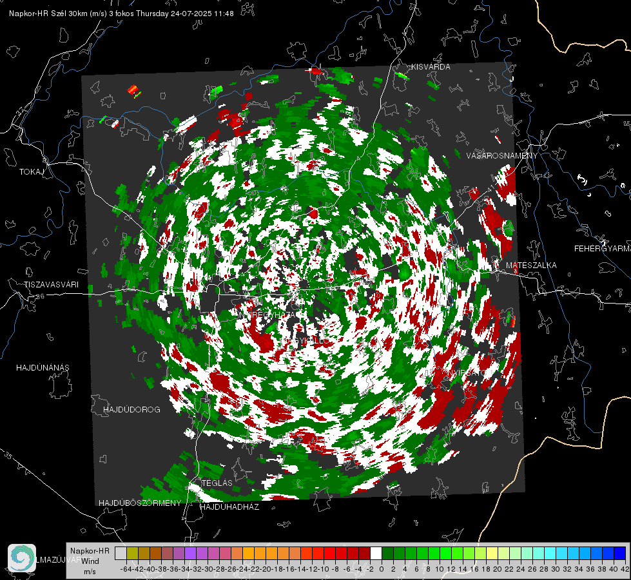The width and height of the screenshot is (631, 580).
Task: Select the olive swatch beside the grey one
Action: pos(132,553)
